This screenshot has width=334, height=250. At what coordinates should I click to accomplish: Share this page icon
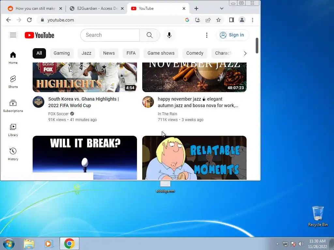point(208,20)
